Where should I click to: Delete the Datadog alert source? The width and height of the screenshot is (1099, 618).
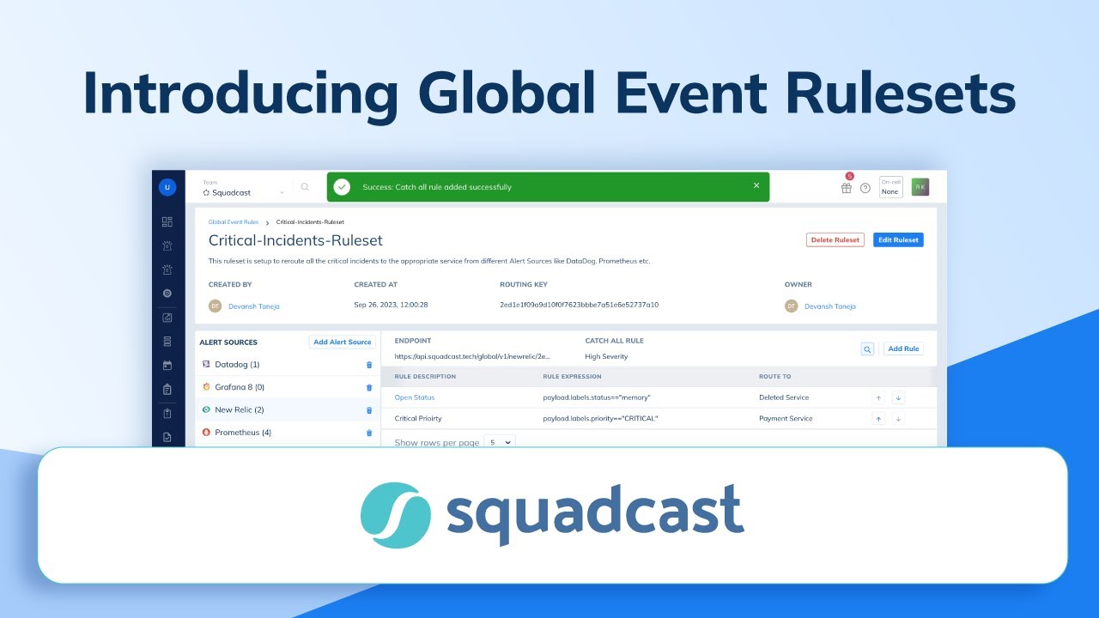pos(369,365)
